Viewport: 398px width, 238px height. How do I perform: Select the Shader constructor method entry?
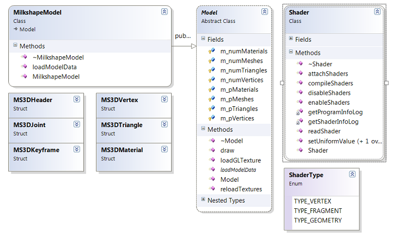pos(318,151)
